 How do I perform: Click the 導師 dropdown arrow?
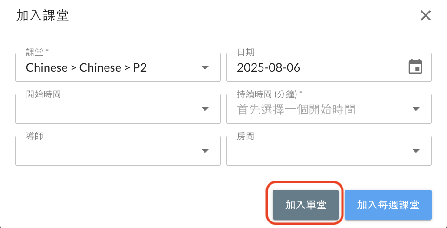click(x=205, y=151)
